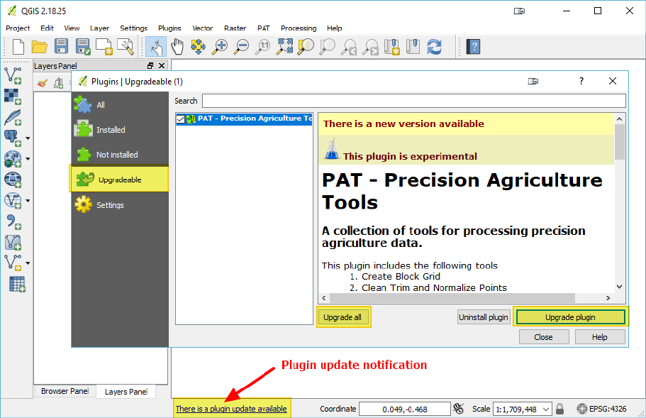Click the New project icon
Viewport: 646px width, 418px height.
pyautogui.click(x=18, y=47)
